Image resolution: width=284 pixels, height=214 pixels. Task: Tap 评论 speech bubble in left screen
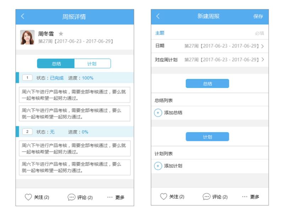[71, 197]
